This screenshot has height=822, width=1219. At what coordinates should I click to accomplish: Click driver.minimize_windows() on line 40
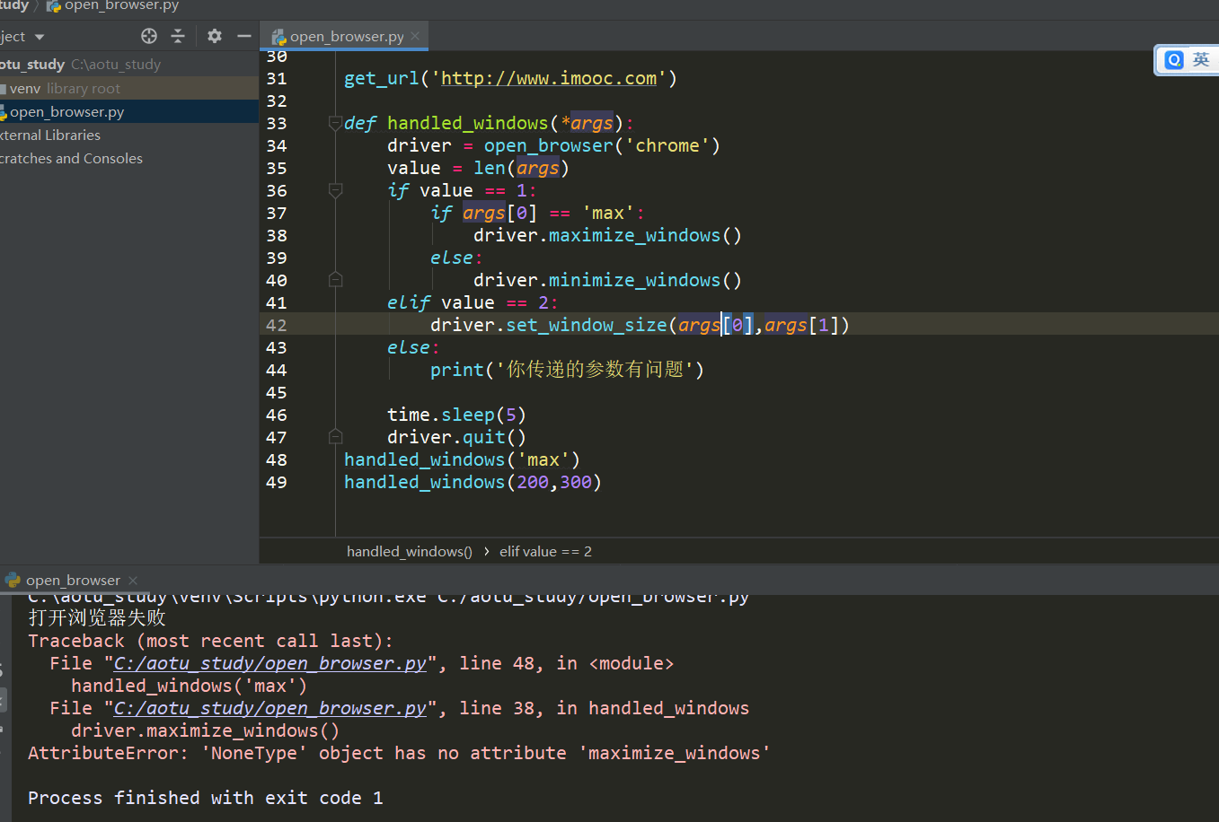pos(608,280)
